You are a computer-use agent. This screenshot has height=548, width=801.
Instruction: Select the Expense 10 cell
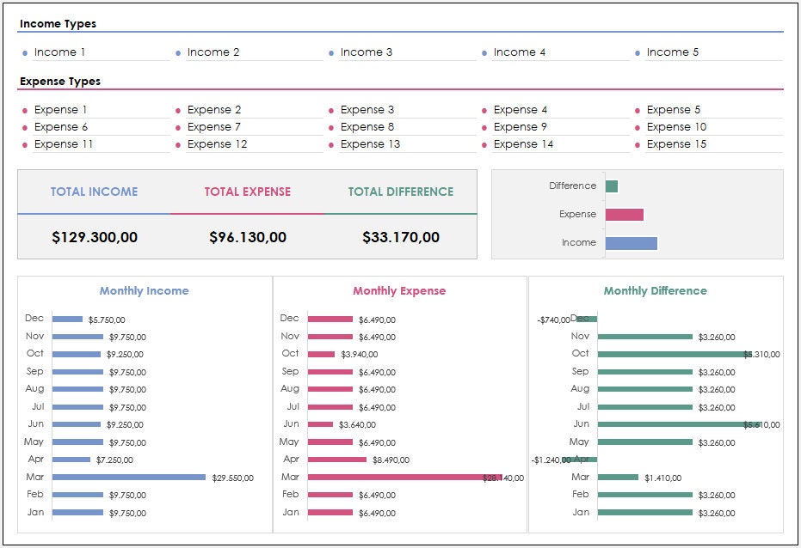(714, 127)
